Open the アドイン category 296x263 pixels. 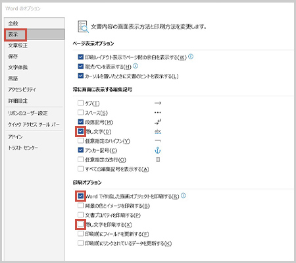point(34,137)
